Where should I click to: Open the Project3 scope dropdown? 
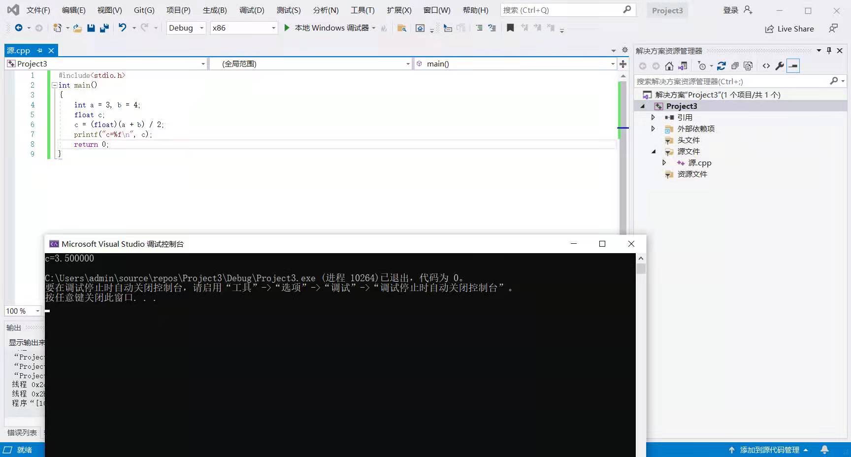[106, 64]
